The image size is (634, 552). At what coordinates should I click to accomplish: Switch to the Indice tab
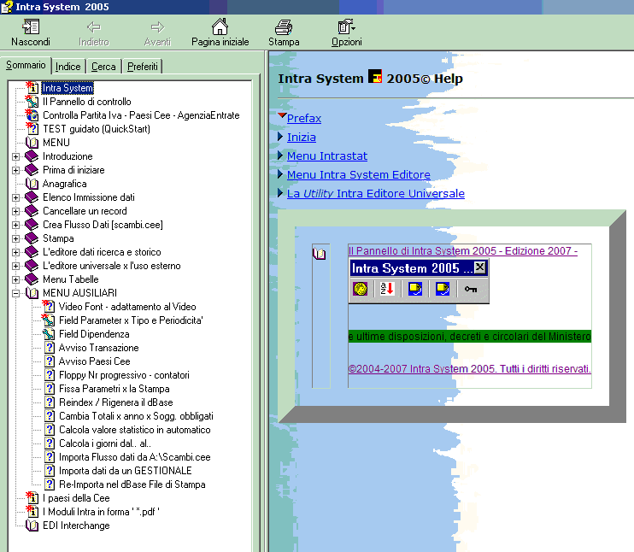[x=68, y=67]
